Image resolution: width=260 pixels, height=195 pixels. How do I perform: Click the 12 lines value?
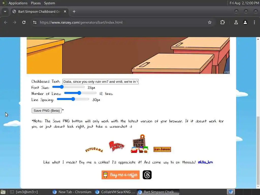(106, 94)
